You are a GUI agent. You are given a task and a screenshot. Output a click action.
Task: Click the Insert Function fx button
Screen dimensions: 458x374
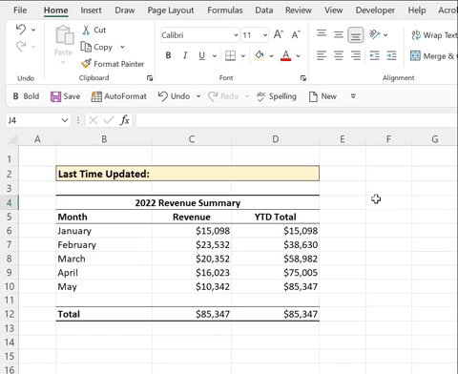pos(125,120)
